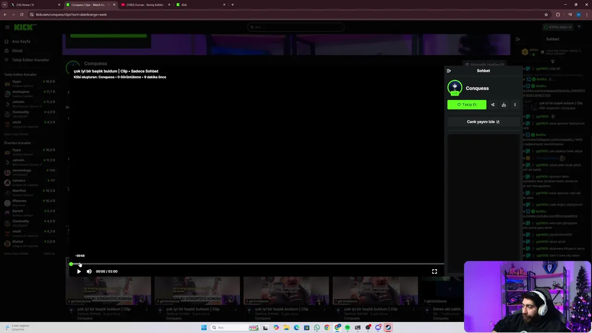This screenshot has height=333, width=592.
Task: Open clip thumbnail labeled 3 görüntüleme
Action: click(x=286, y=290)
